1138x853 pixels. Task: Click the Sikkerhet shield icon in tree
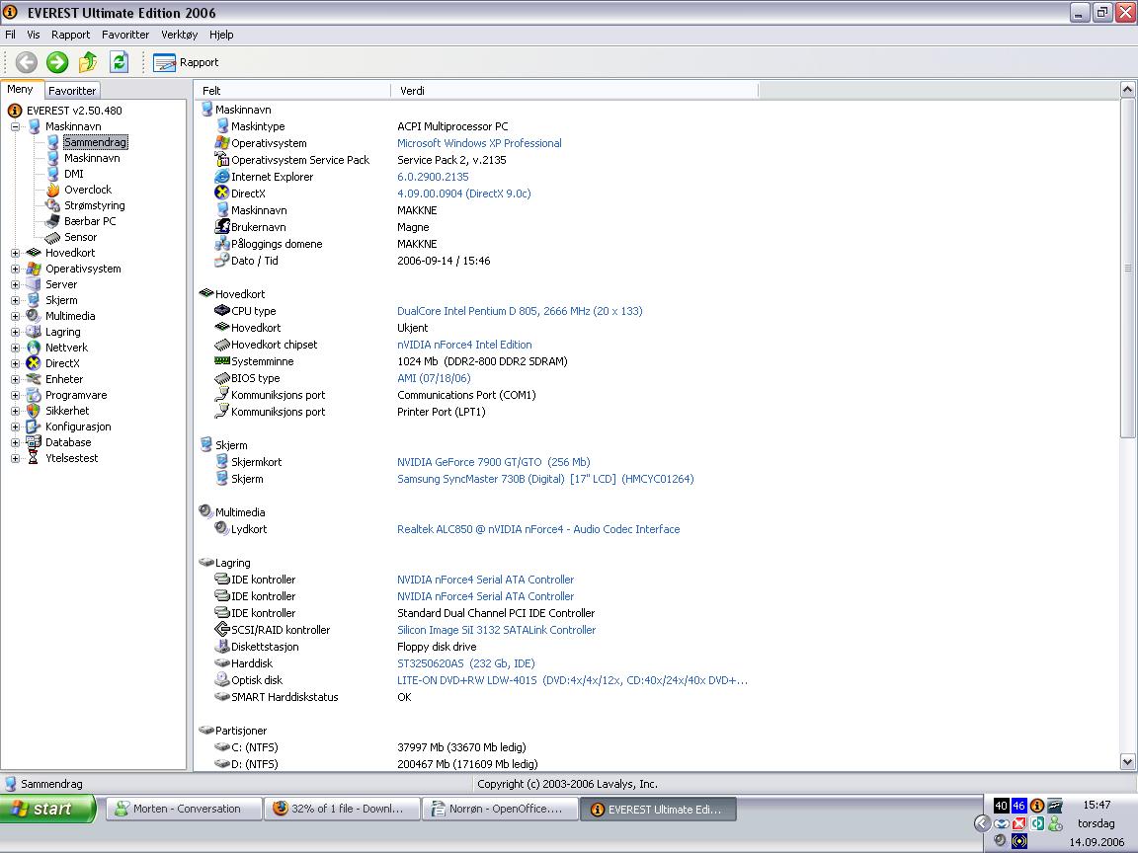coord(34,412)
